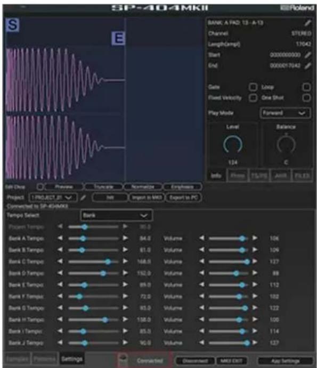Click the Export to PC button

(x=184, y=198)
